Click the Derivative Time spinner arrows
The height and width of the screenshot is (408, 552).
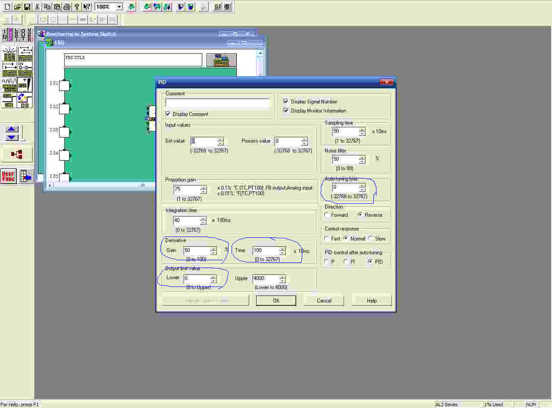(x=282, y=251)
